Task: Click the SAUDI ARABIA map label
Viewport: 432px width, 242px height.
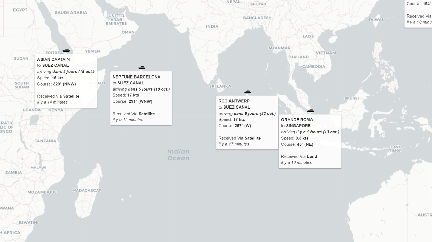Action: (71, 13)
